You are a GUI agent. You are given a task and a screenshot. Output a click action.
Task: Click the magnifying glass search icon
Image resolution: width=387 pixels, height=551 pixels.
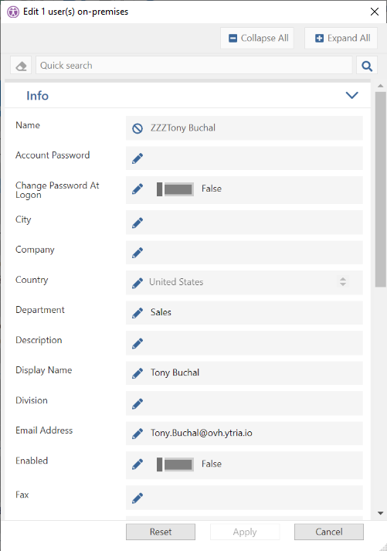pos(367,66)
